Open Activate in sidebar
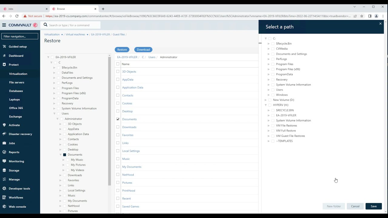This screenshot has height=218, width=388. (14, 125)
